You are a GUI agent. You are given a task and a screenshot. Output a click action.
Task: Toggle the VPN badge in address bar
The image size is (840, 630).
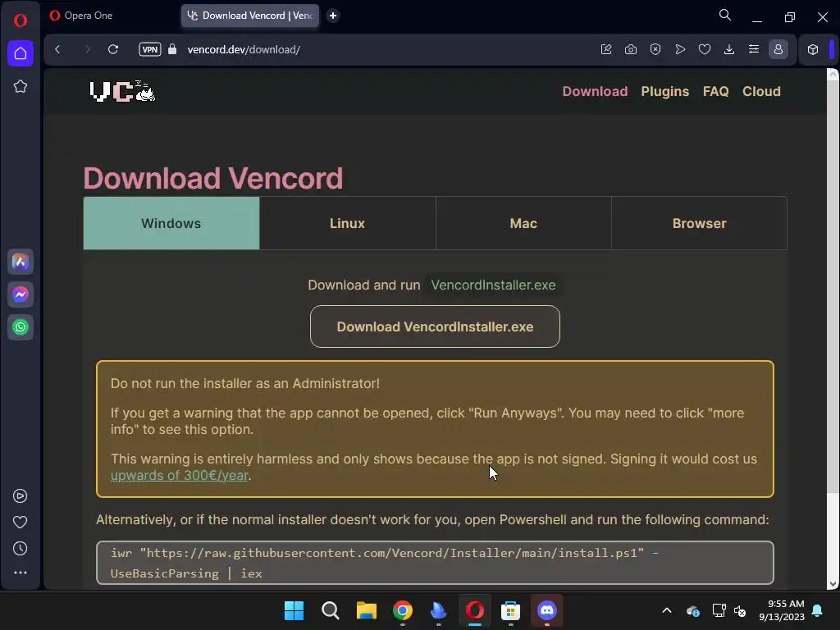[150, 49]
